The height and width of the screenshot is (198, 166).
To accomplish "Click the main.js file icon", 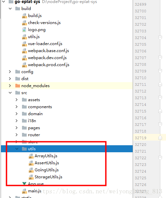I will click(x=24, y=191).
